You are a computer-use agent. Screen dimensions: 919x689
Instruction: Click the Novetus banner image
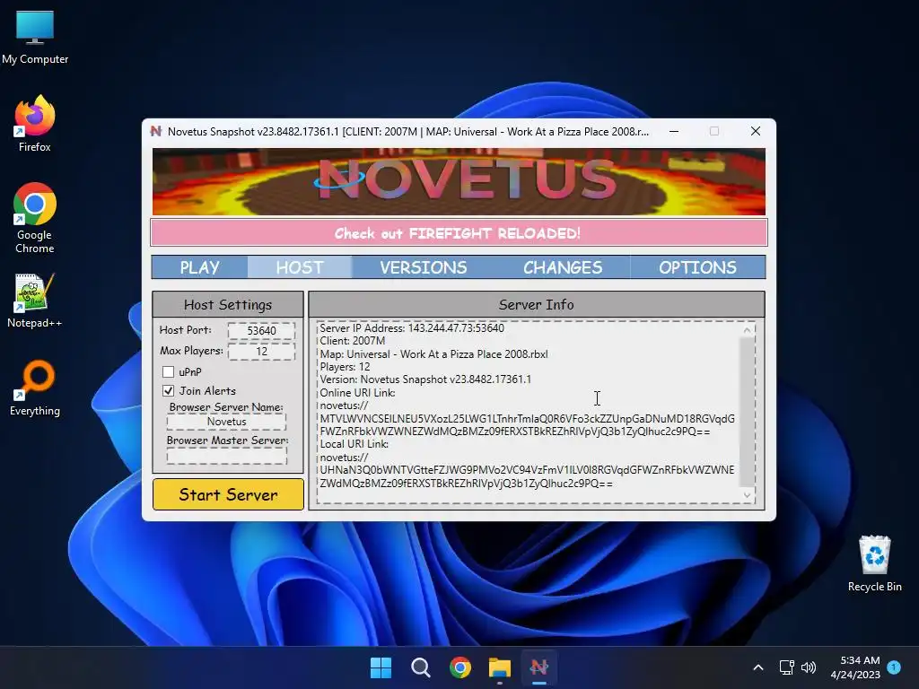(x=459, y=181)
